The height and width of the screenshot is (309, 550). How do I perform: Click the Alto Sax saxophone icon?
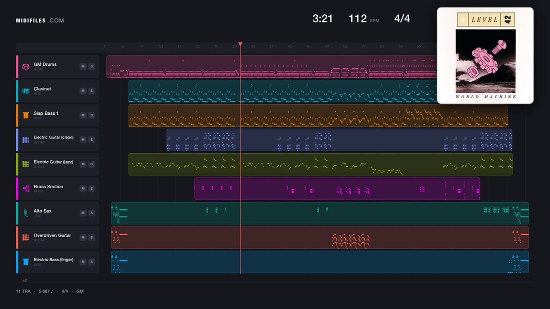click(x=25, y=213)
